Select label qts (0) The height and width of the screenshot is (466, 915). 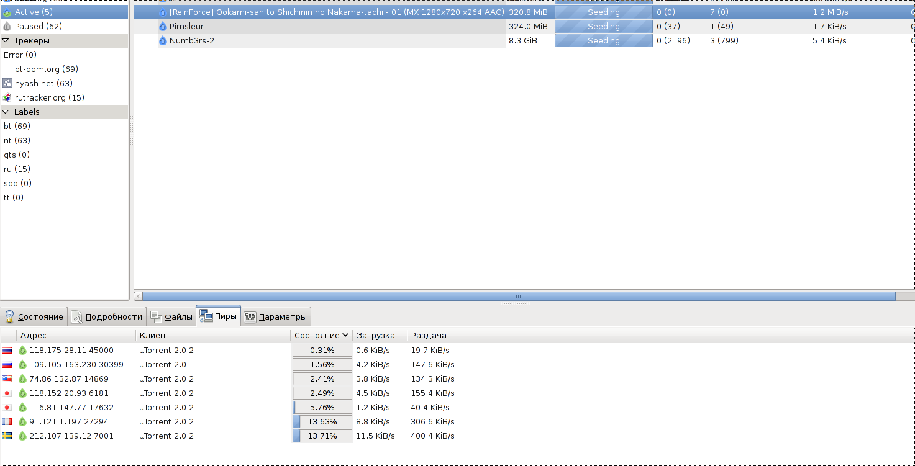tap(17, 155)
